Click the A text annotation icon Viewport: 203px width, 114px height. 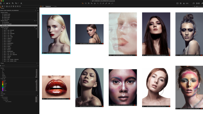[x=21, y=3]
